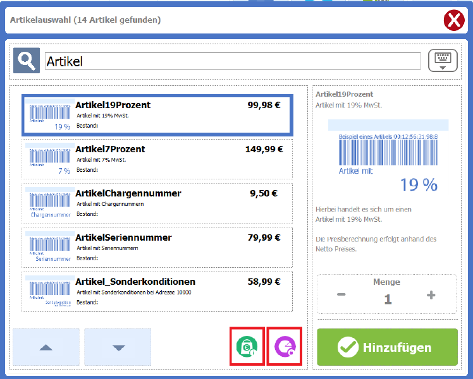The width and height of the screenshot is (473, 379).
Task: Click the magnifier search icon
Action: click(x=26, y=61)
